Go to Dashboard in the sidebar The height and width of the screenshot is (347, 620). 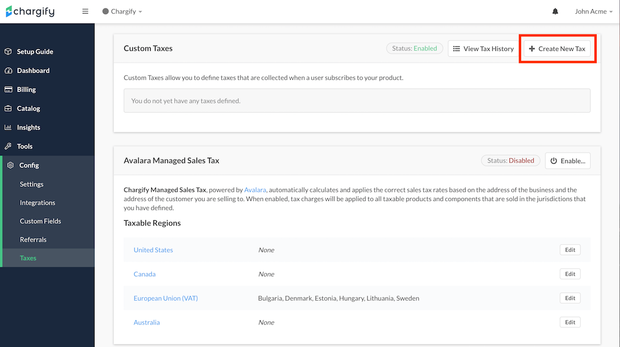pyautogui.click(x=33, y=71)
